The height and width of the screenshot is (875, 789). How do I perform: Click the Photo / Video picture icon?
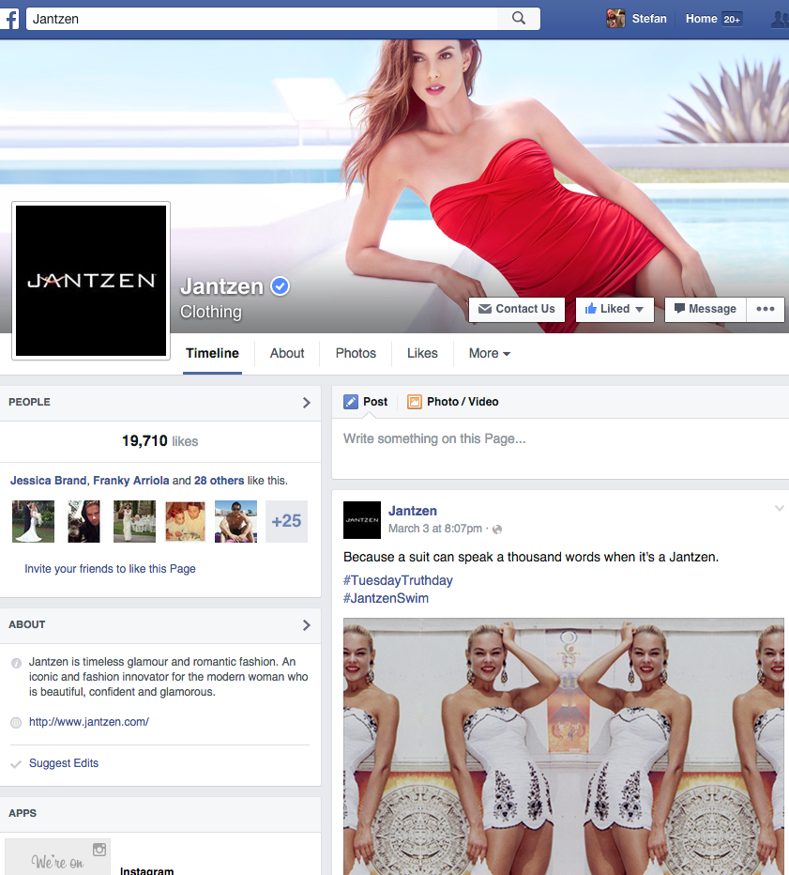point(415,402)
